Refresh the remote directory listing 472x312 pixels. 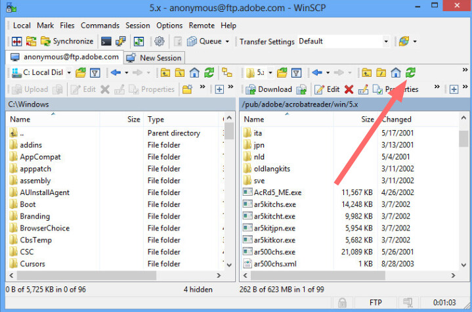pyautogui.click(x=410, y=72)
